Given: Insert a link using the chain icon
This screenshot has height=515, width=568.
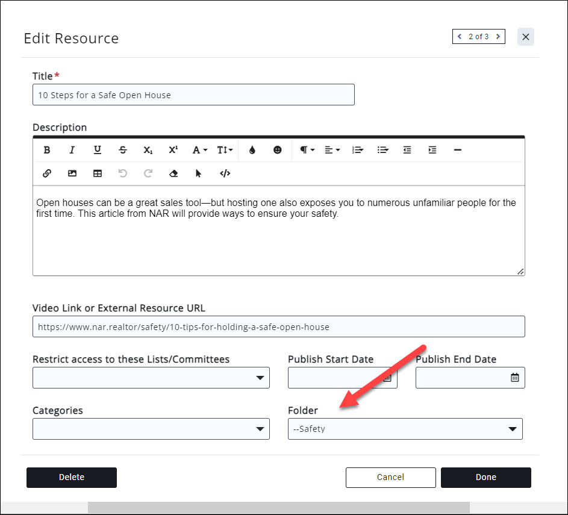Looking at the screenshot, I should click(47, 173).
